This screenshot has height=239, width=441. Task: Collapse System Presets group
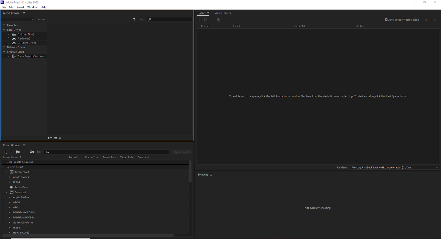pos(4,167)
